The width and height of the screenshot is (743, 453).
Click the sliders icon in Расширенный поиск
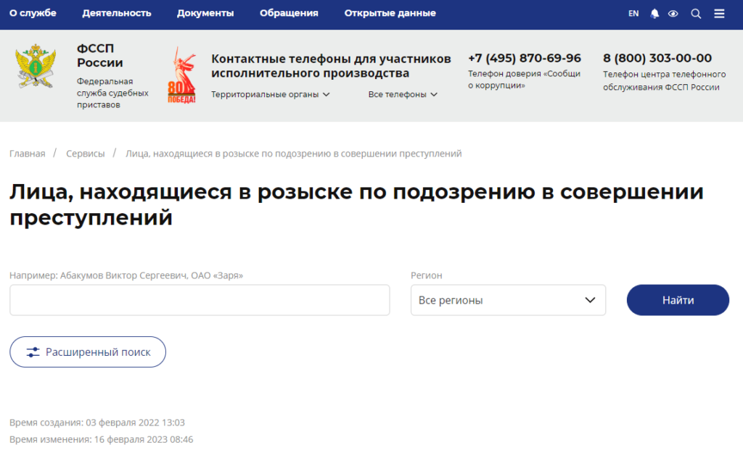[x=33, y=352]
